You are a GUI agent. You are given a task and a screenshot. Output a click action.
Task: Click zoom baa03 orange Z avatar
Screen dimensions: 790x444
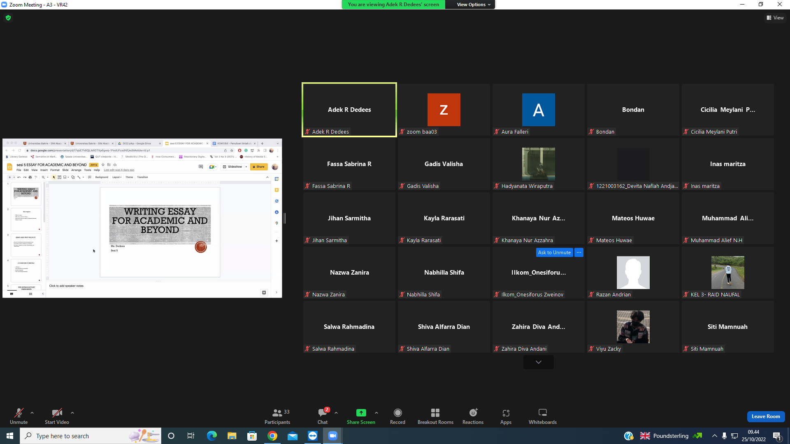[444, 110]
